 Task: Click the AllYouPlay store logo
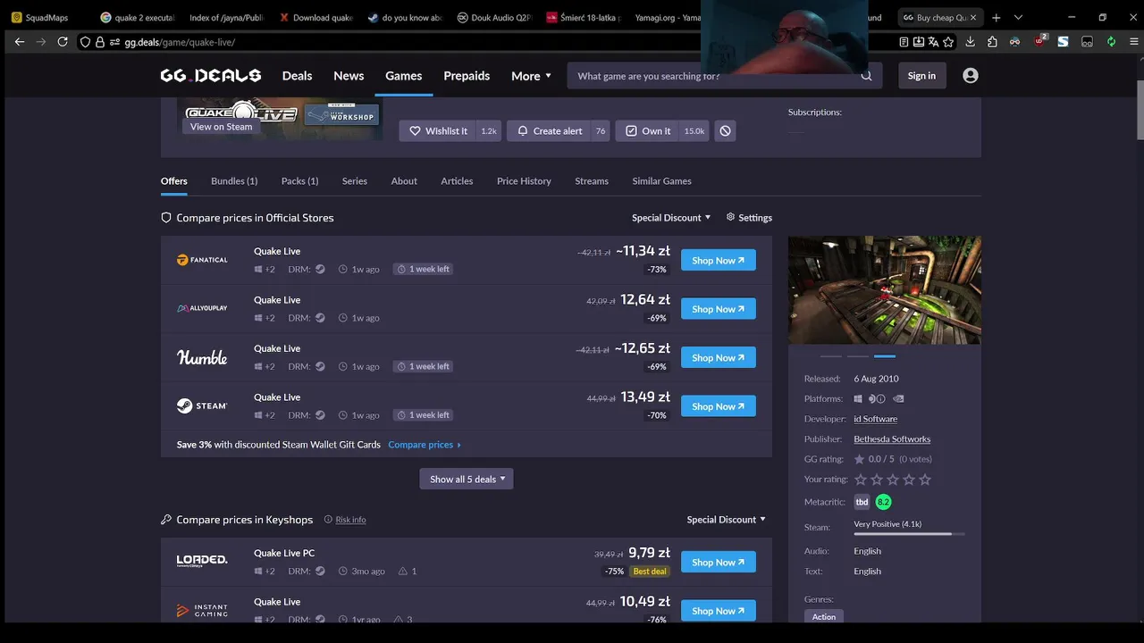202,308
